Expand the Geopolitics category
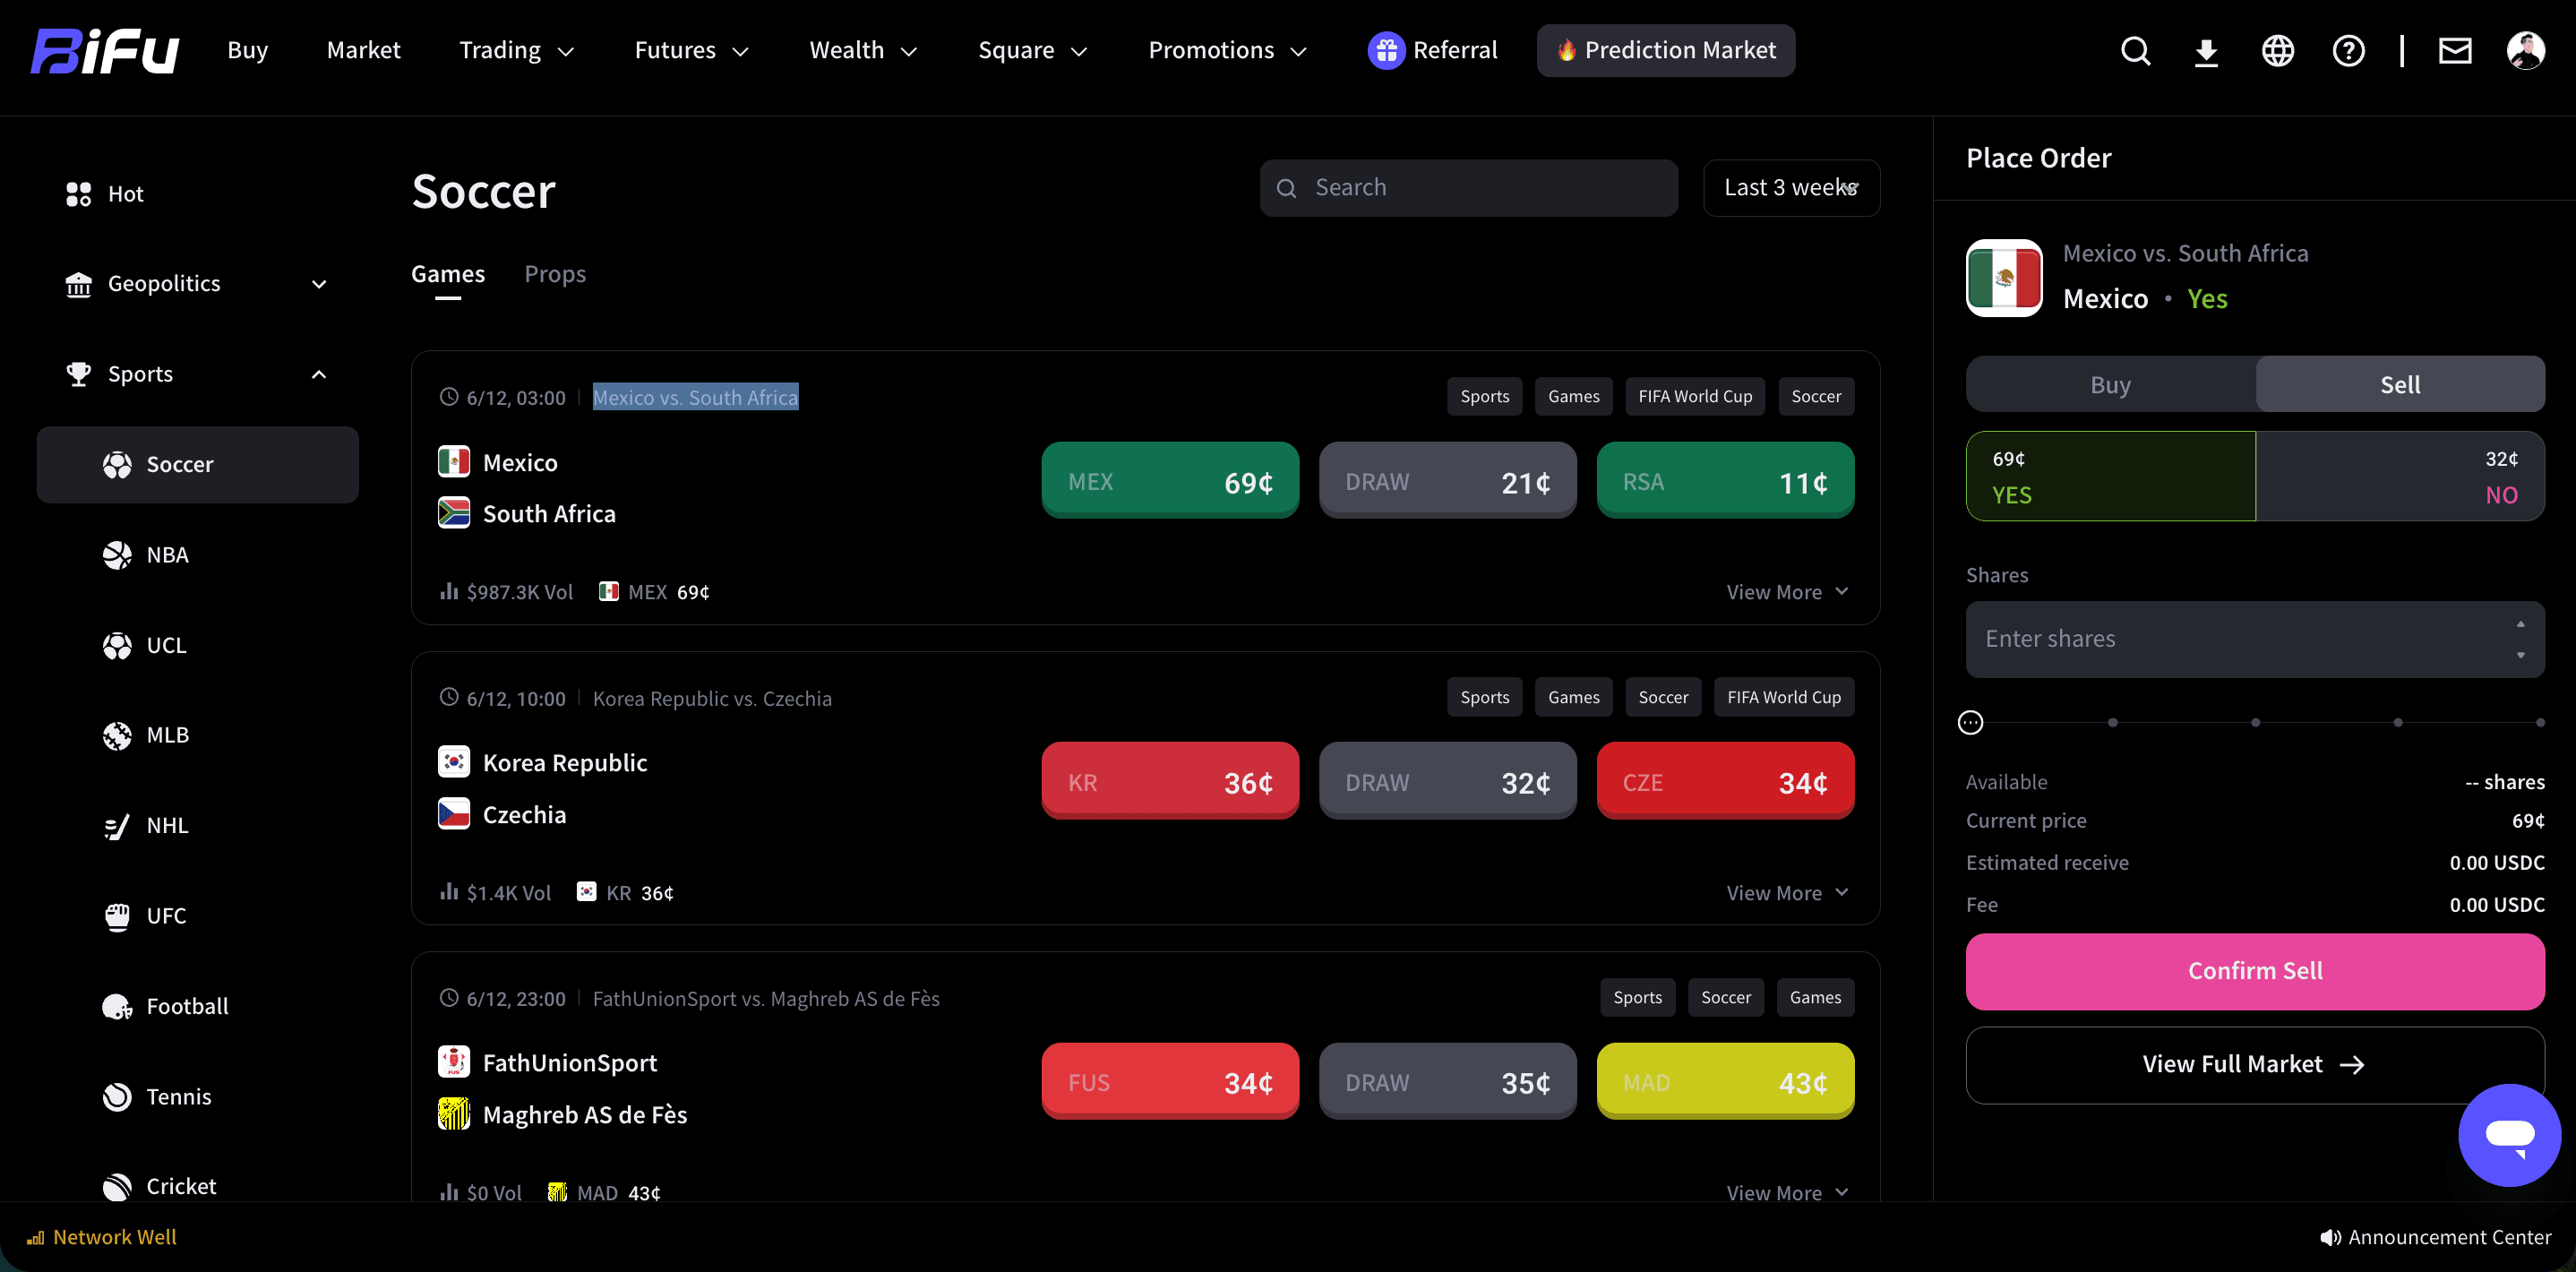Image resolution: width=2576 pixels, height=1272 pixels. point(197,284)
